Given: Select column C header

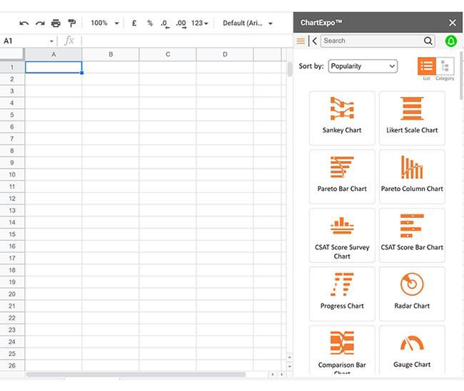Looking at the screenshot, I should tap(168, 54).
